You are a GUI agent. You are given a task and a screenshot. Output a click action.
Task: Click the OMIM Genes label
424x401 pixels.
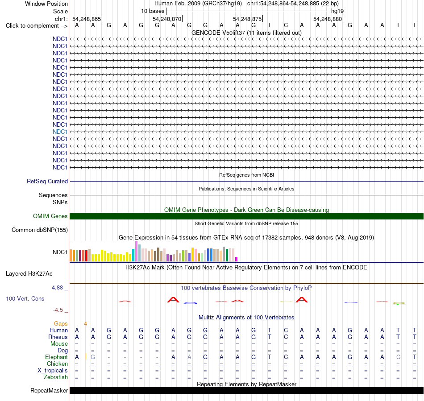click(50, 216)
